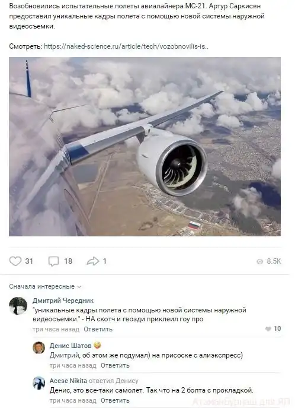Click the views eye icon
Image resolution: width=295 pixels, height=408 pixels.
259,261
